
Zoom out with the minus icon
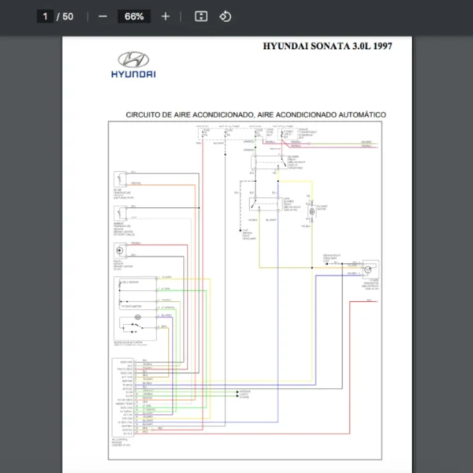102,17
